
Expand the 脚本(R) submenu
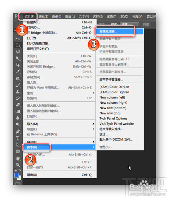59,147
